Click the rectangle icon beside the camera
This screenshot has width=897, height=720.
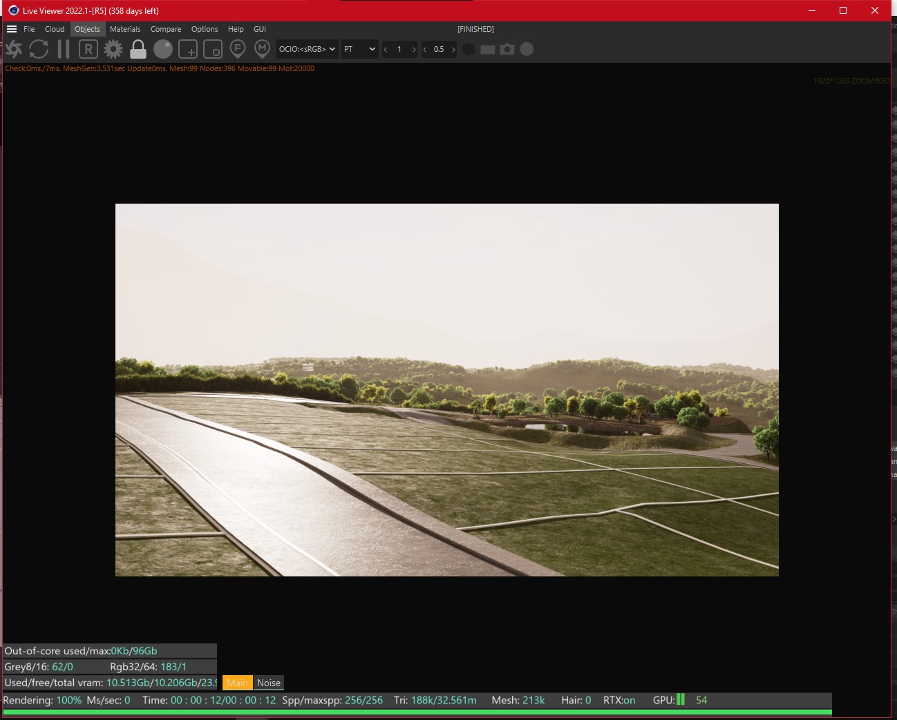click(488, 50)
